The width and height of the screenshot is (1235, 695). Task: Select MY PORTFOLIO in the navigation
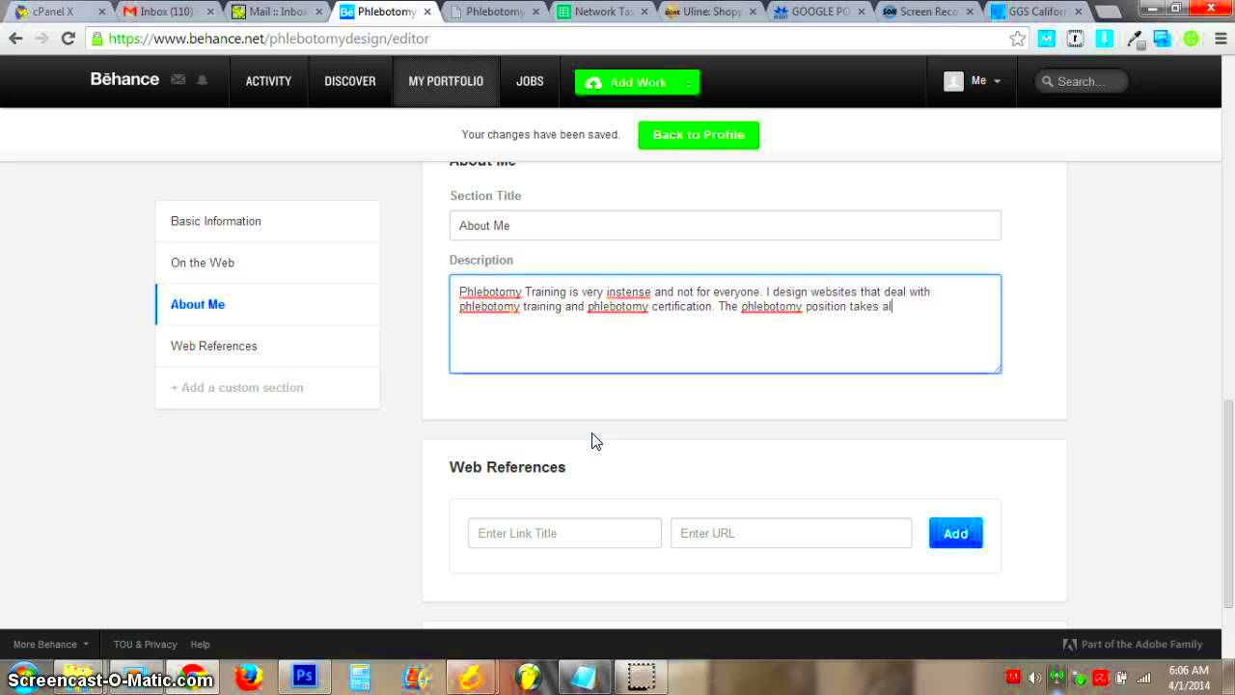(445, 81)
